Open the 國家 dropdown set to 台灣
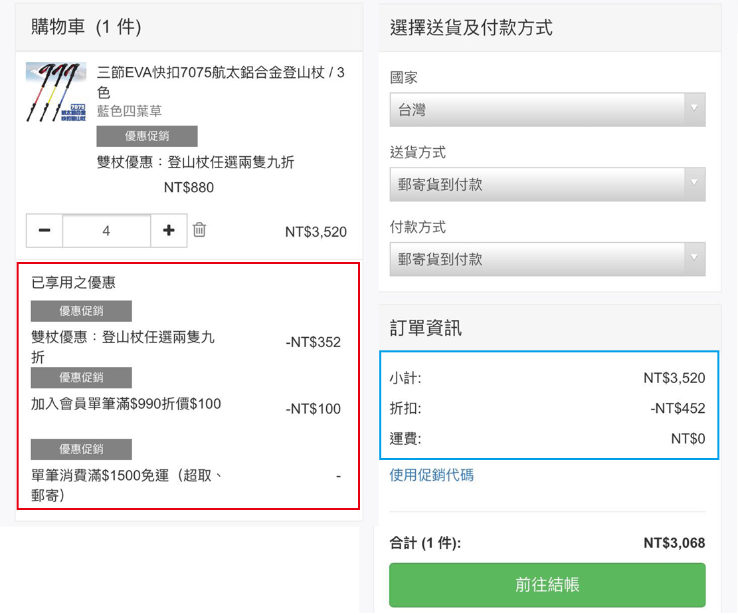738x615 pixels. tap(547, 110)
